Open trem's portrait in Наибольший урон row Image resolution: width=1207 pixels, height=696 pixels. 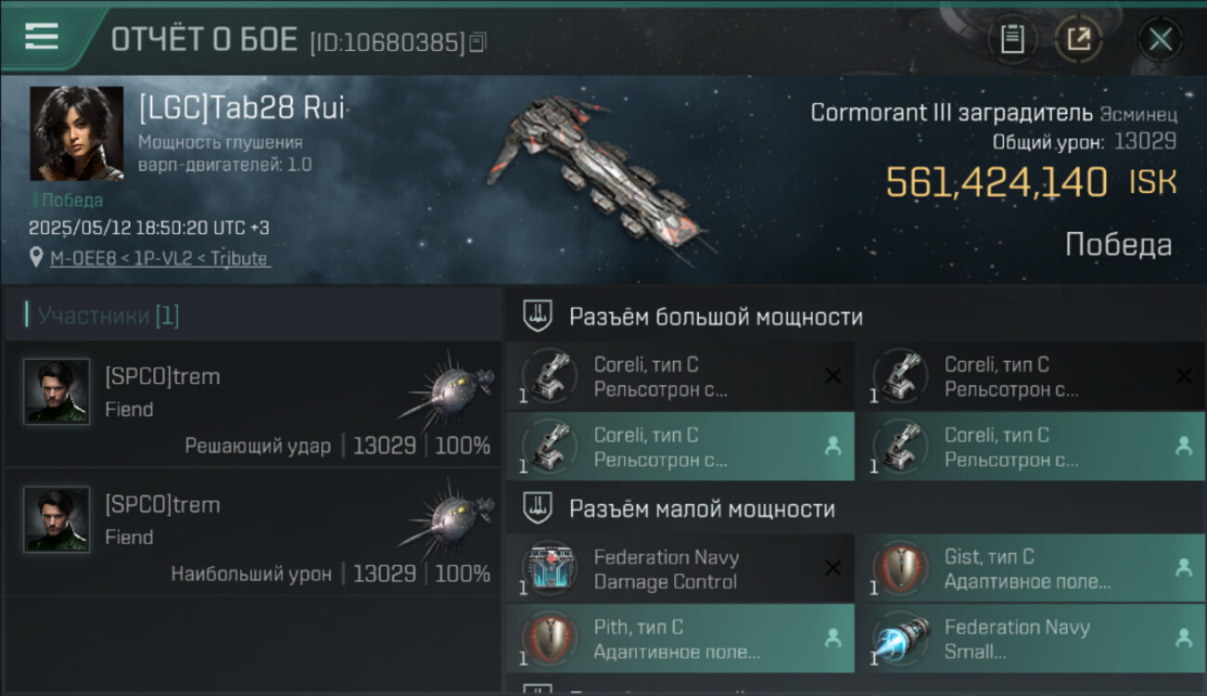[57, 520]
